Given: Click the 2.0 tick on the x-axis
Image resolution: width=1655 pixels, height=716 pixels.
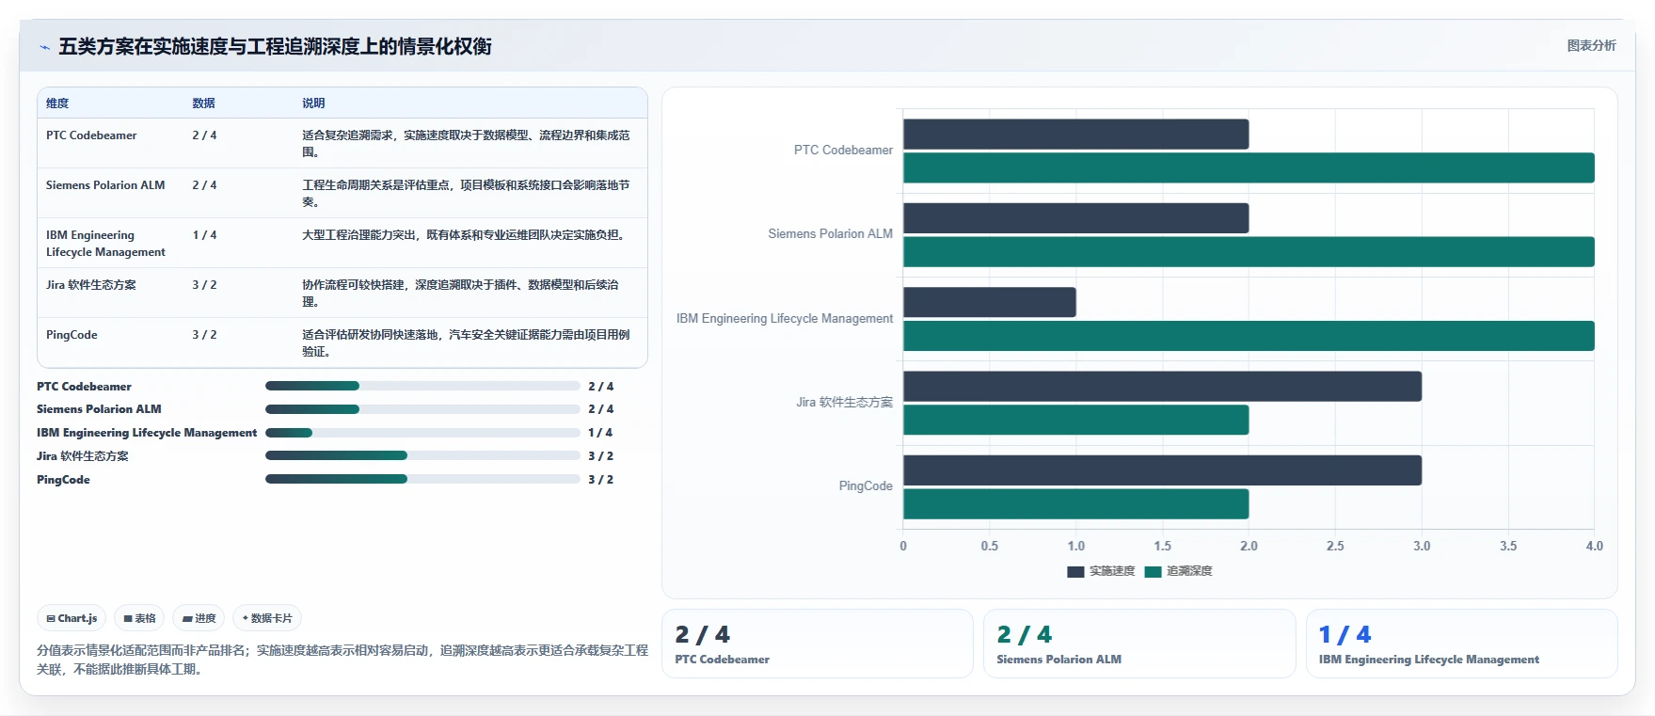Looking at the screenshot, I should pos(1249,547).
